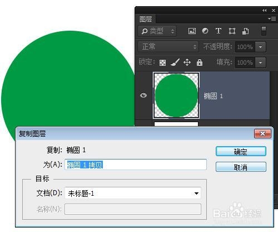Filter layers by adjustment layer icon
278x232 pixels.
[205, 31]
